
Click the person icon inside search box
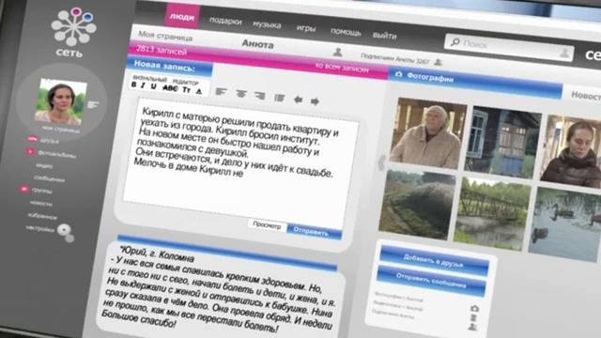tap(564, 53)
